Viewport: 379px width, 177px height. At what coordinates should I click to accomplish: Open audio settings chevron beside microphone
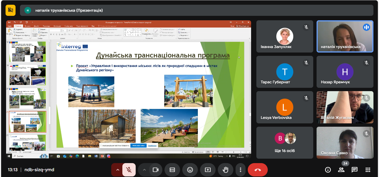click(x=117, y=170)
